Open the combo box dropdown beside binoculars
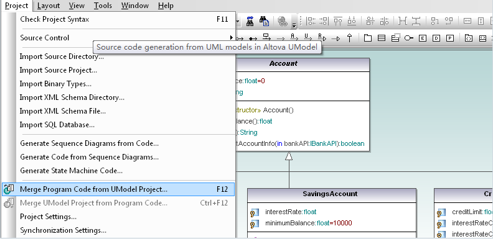This screenshot has height=239, width=493. 238,21
